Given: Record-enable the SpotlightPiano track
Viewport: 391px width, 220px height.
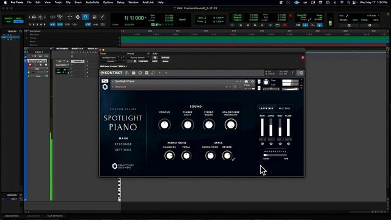Looking at the screenshot, I should point(30,65).
